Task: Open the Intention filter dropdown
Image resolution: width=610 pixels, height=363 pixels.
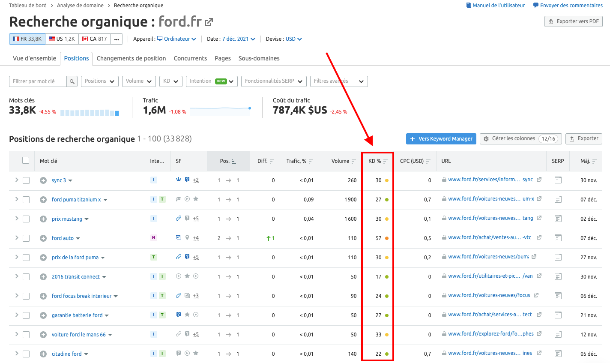Action: tap(212, 81)
